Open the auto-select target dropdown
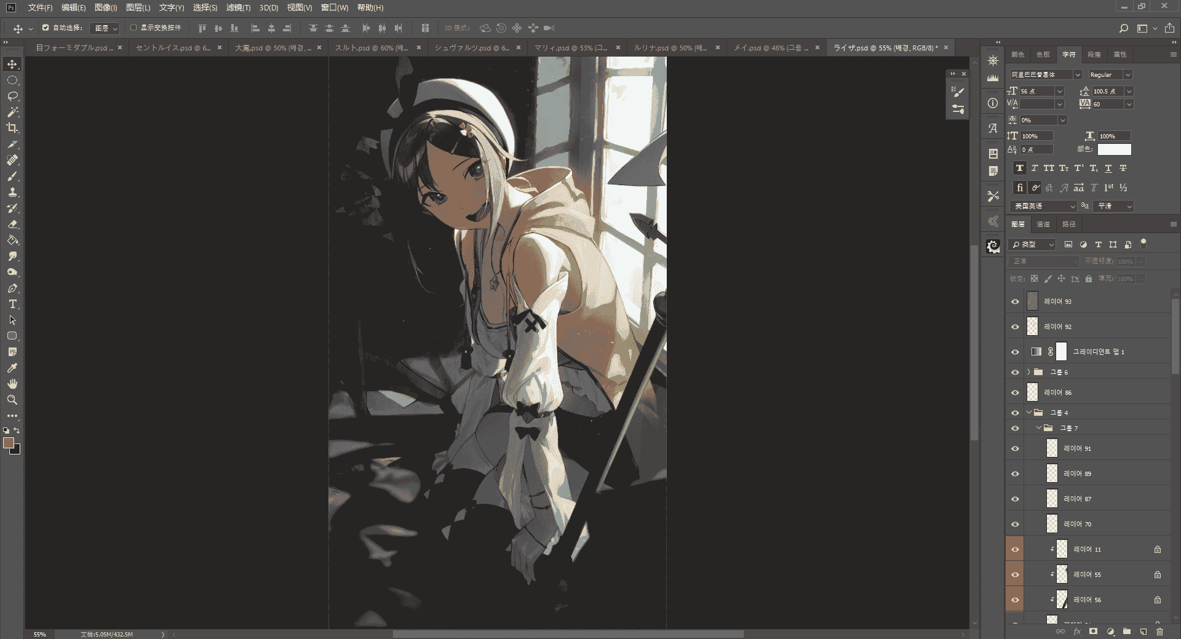Screen dimensions: 1181x639 point(105,28)
